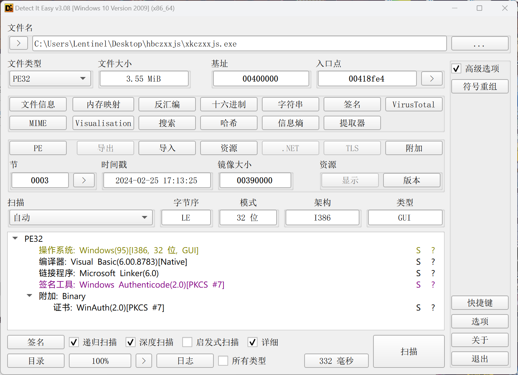This screenshot has height=375, width=518.
Task: Click question mark on 操作系统 row
Action: coord(433,250)
